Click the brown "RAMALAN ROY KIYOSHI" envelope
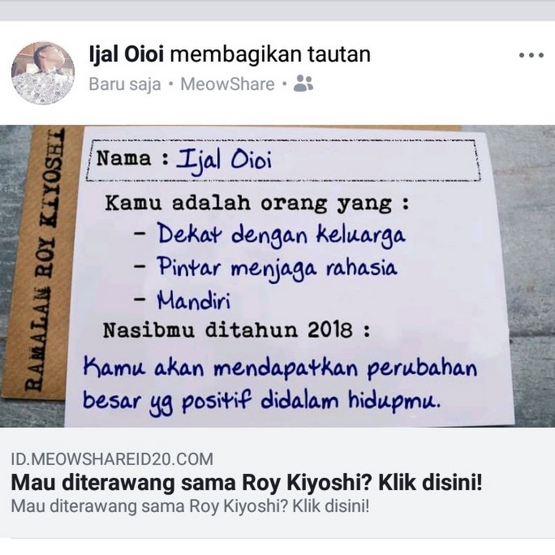Image resolution: width=555 pixels, height=555 pixels. pos(43,262)
